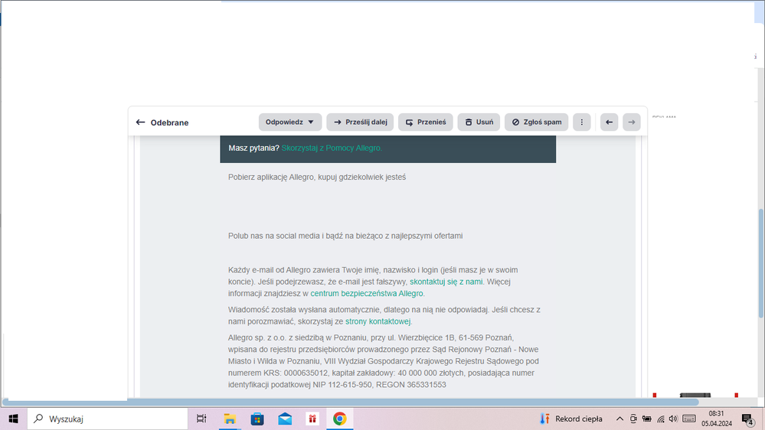
Task: Visit strony kontaktowej link
Action: pos(378,321)
